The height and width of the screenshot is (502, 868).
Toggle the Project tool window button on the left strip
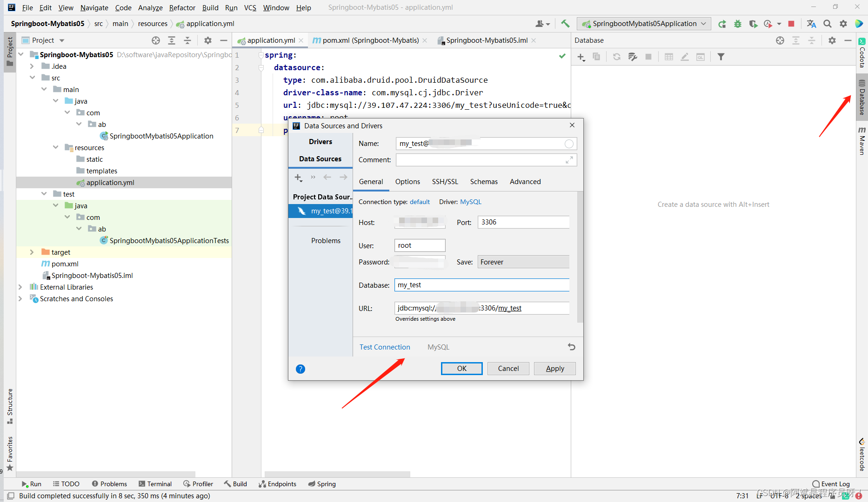pyautogui.click(x=10, y=52)
